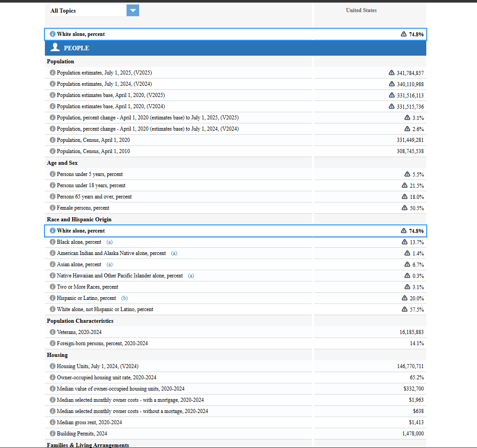Click warning triangle next to 341,784,857
This screenshot has width=477, height=448.
pos(392,73)
